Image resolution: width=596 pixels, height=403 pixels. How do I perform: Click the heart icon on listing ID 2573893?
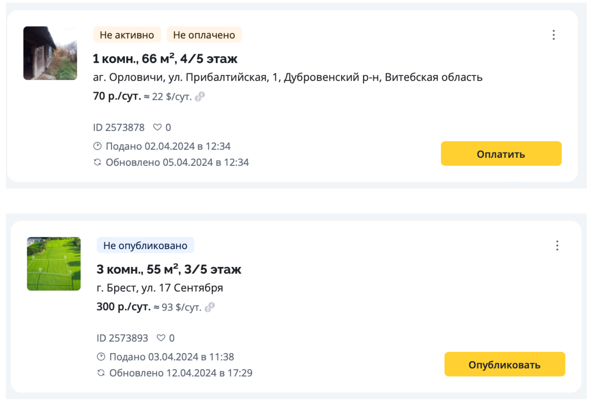[x=161, y=338]
